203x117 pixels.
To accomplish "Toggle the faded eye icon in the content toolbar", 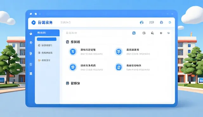I will (168, 33).
